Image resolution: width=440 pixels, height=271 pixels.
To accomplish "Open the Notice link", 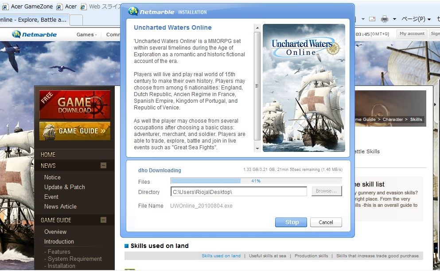I will click(52, 177).
